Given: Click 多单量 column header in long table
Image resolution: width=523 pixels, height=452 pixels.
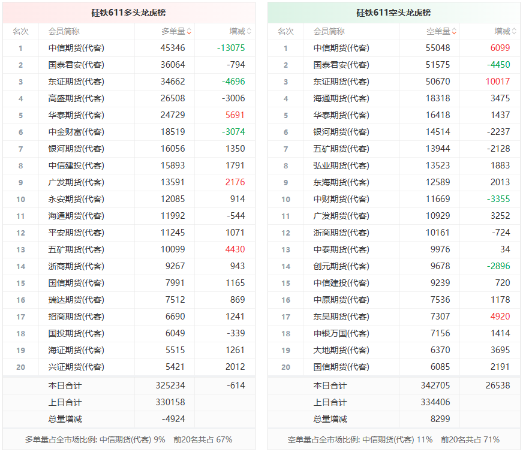Looking at the screenshot, I should [x=173, y=32].
